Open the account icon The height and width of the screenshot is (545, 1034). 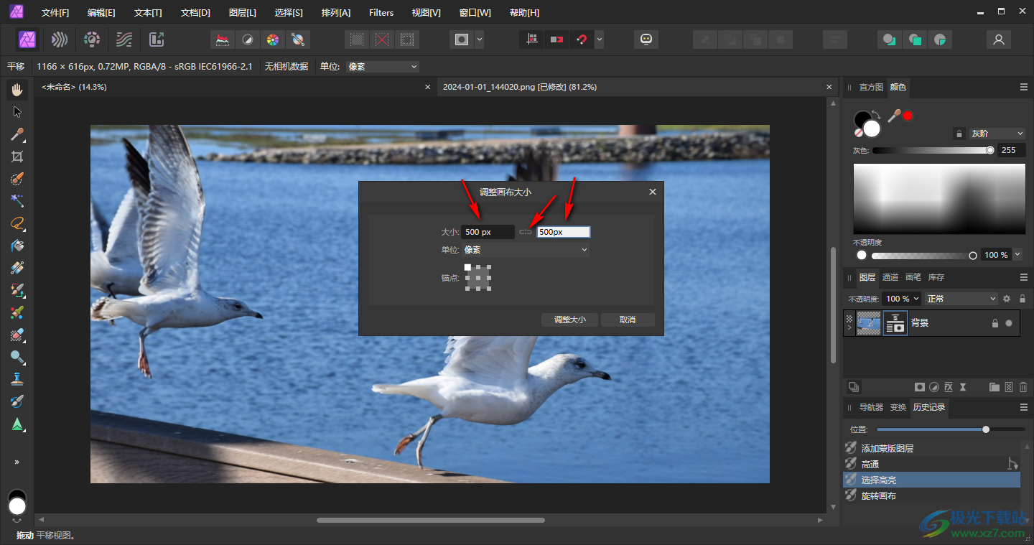pos(998,39)
